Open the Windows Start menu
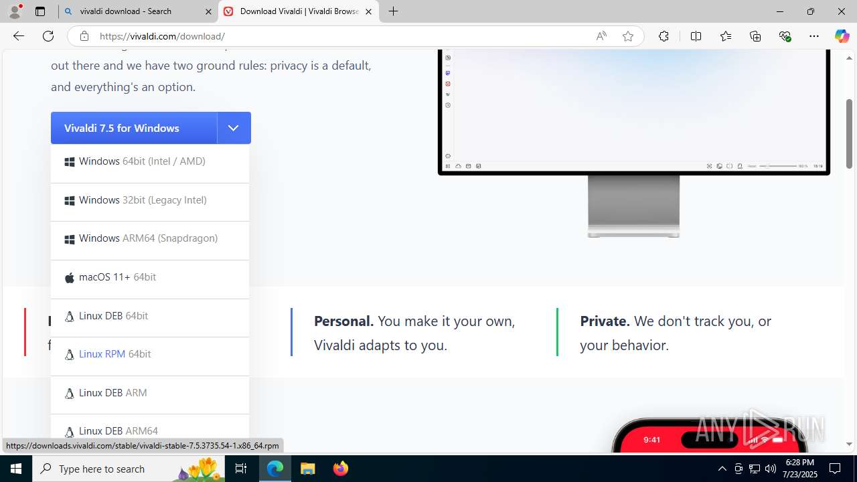The width and height of the screenshot is (857, 482). [16, 469]
